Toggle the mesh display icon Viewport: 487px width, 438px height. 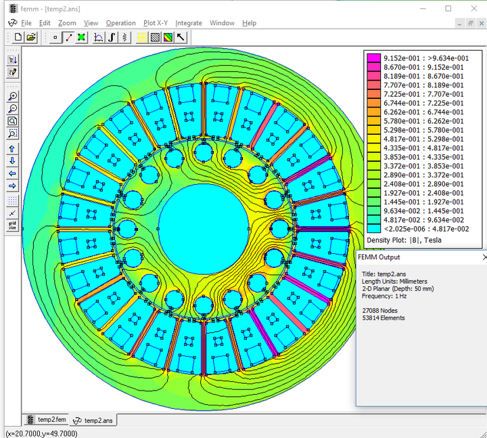pyautogui.click(x=142, y=37)
